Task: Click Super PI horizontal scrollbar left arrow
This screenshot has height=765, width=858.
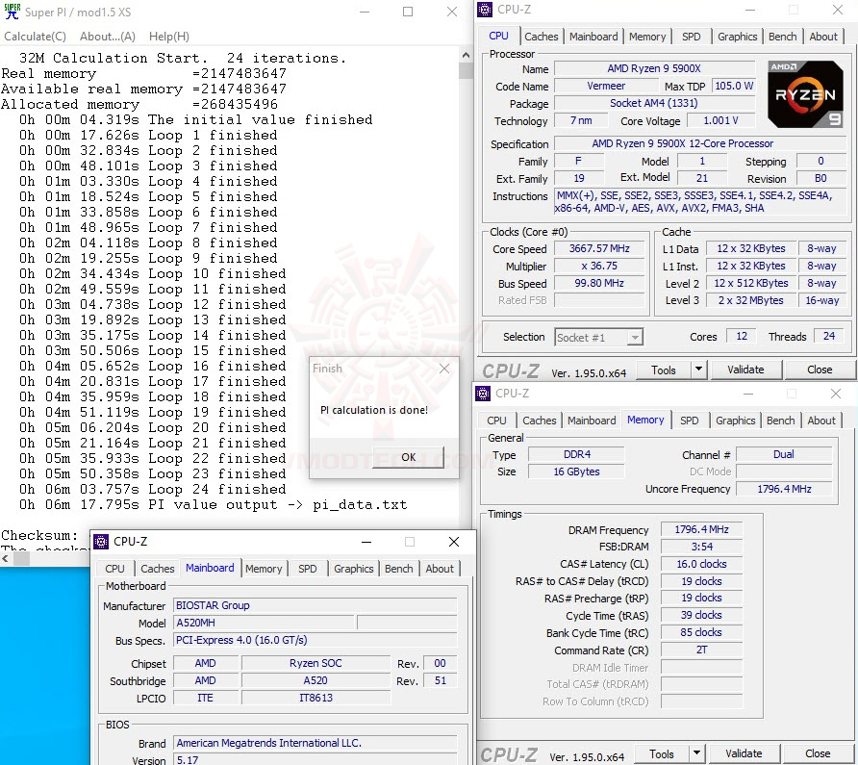Action: (x=6, y=558)
